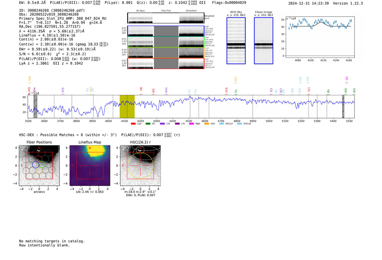Click the orange fiber circle in Fiber Positions
This screenshot has height=260, width=382.
click(x=39, y=170)
